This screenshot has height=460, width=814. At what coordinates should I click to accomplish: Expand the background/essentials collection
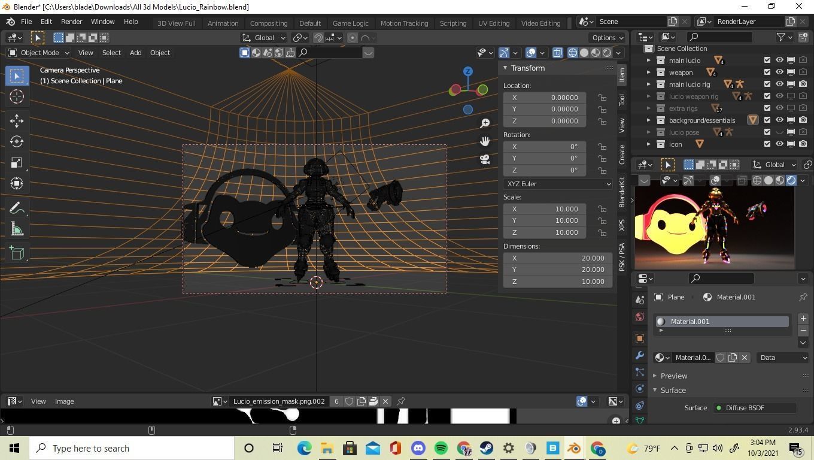coord(648,120)
